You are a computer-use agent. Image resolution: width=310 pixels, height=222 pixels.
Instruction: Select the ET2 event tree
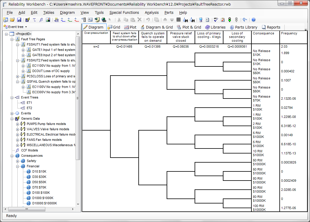[x=29, y=108]
